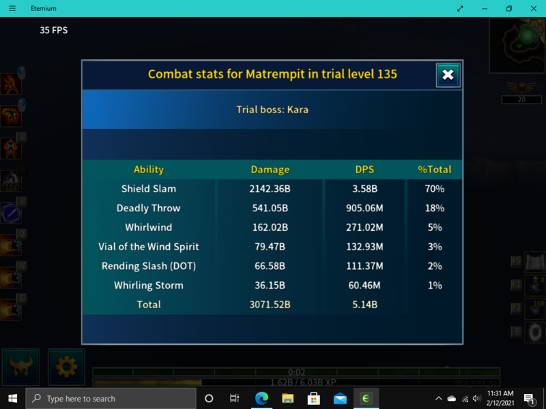Screen dimensions: 546x409
Task: Show hidden system tray icons
Action: [x=438, y=399]
